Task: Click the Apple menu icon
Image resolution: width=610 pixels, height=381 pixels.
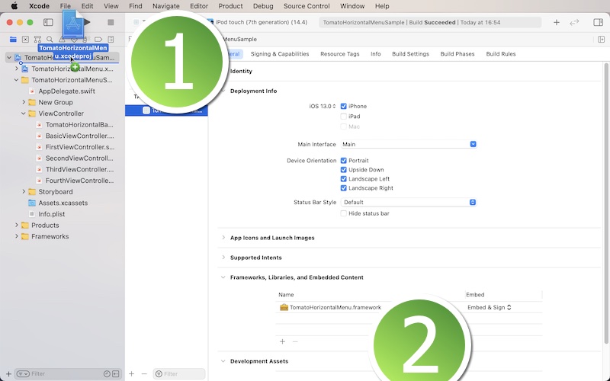Action: click(x=14, y=6)
